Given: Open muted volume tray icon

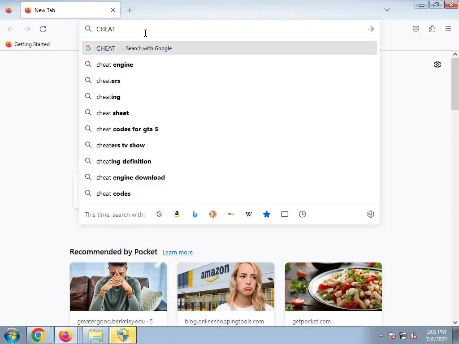Looking at the screenshot, I should click(414, 335).
